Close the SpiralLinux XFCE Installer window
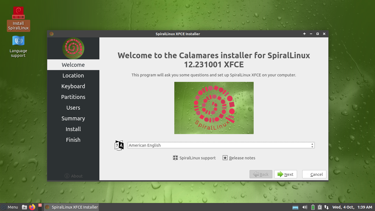Screen dimensions: 375x211 [x=324, y=34]
